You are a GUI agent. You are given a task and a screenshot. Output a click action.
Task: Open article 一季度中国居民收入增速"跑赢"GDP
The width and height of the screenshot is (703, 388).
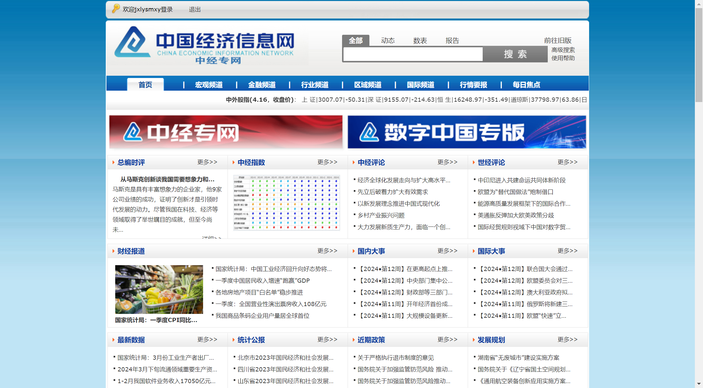click(x=262, y=280)
